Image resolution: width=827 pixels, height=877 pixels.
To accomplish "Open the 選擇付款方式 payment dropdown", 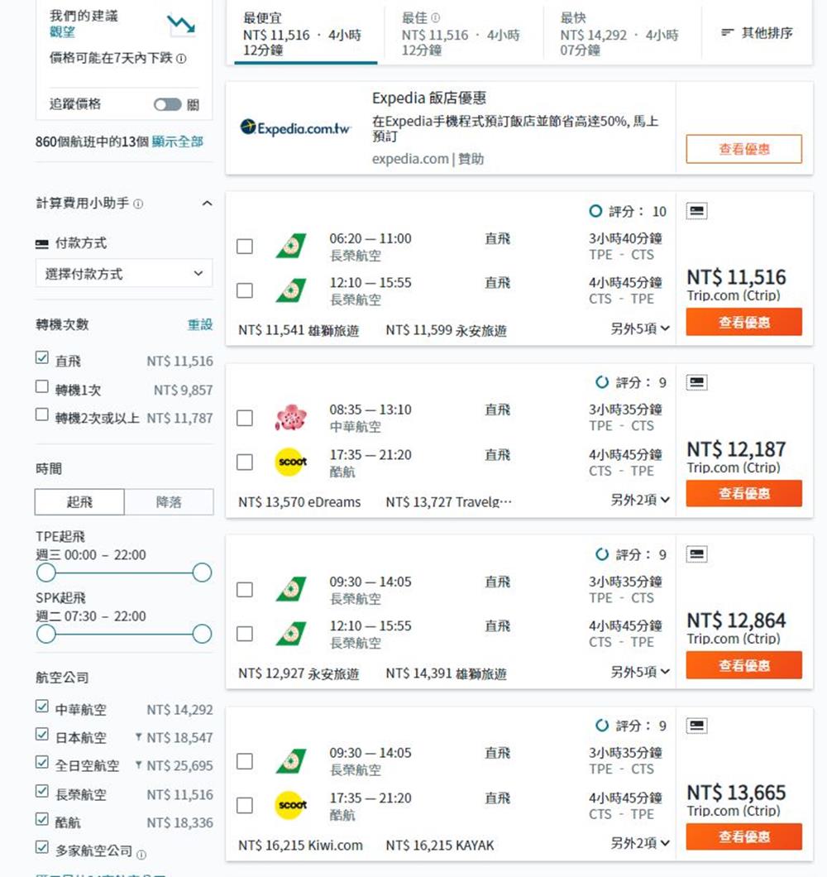I will (124, 274).
